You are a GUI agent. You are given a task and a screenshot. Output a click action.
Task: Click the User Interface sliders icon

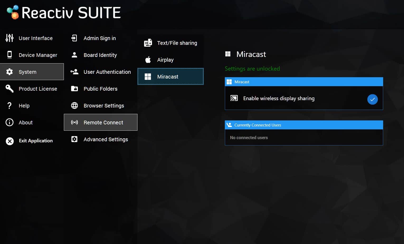click(x=9, y=38)
